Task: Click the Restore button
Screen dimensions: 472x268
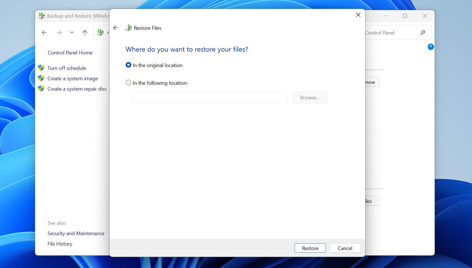Action: [x=310, y=248]
